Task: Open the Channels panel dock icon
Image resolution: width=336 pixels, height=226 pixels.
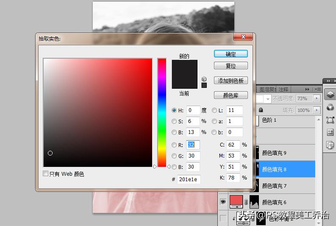Action: (330, 107)
